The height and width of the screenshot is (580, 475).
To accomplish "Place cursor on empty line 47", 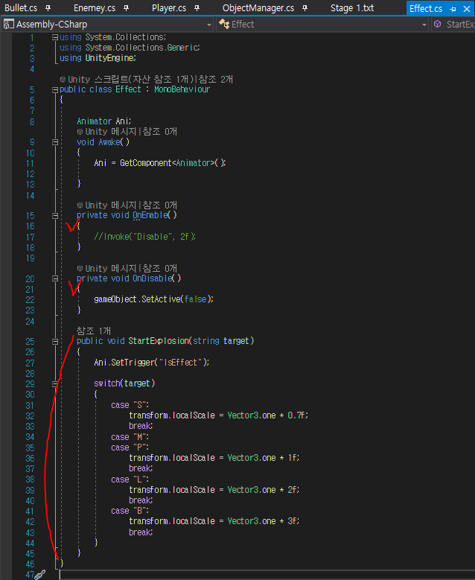I will tap(267, 575).
